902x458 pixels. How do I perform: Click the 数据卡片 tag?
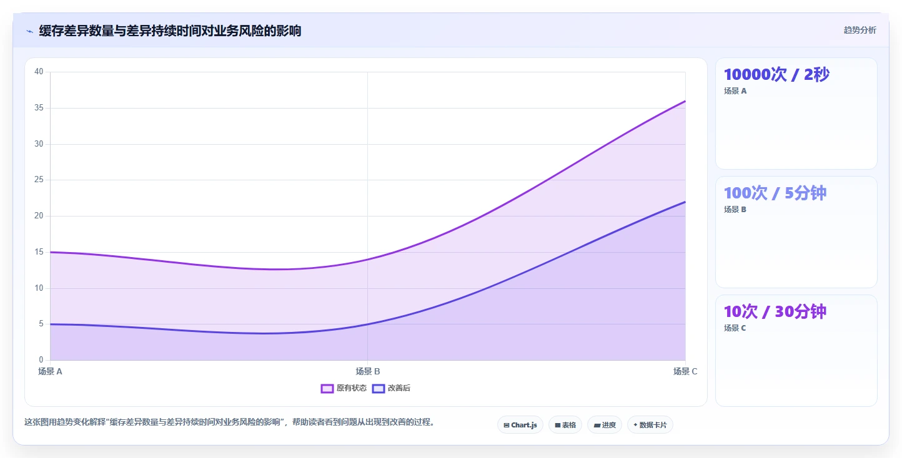tap(650, 425)
